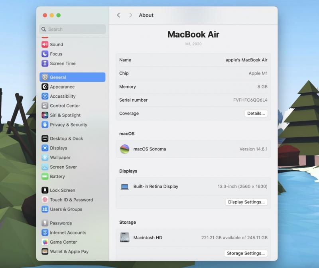Screen dimensions: 319x268
Task: Click memory value '8 GB'
Action: point(262,87)
